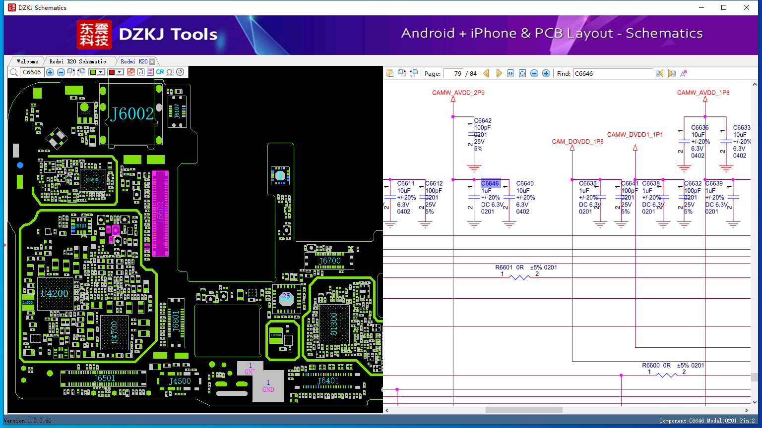Open the red color dropdown arrow
Viewport: 762px width, 428px height.
click(120, 72)
